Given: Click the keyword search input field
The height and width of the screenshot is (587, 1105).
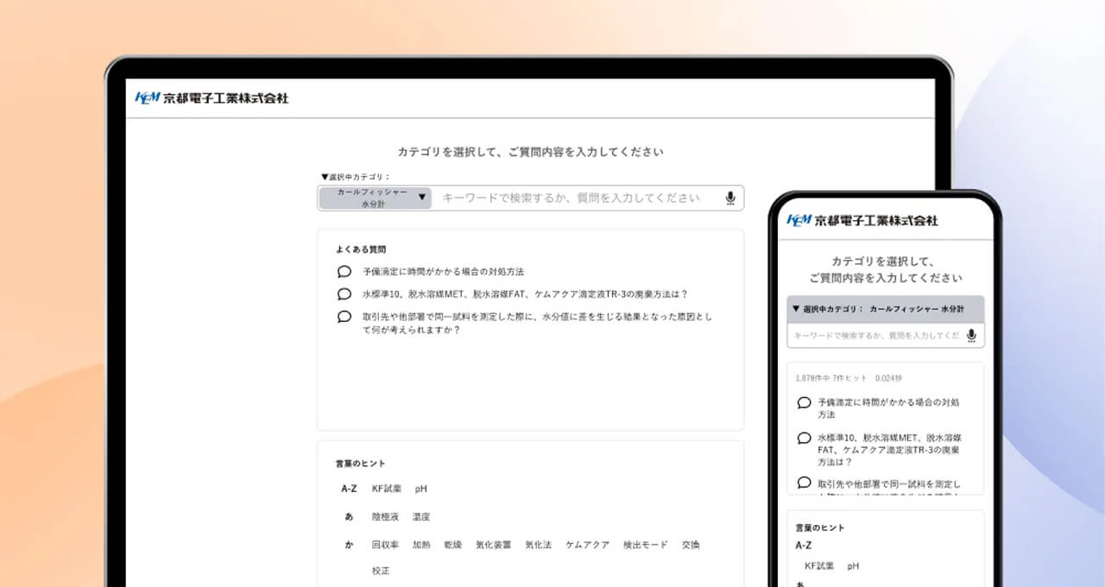Looking at the screenshot, I should [570, 198].
